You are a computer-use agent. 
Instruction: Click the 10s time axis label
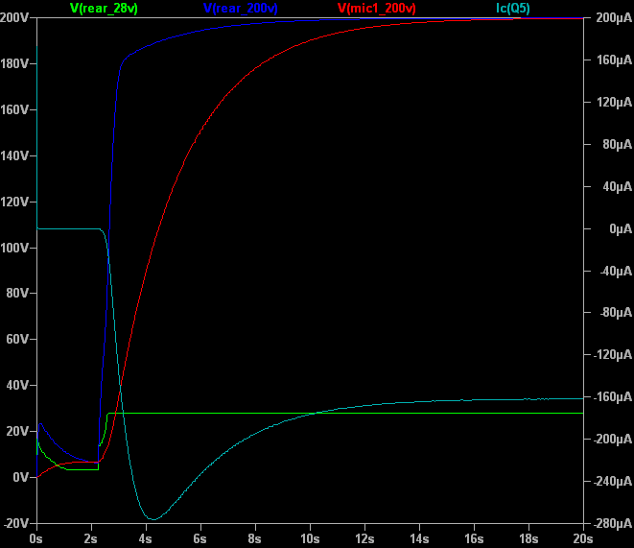310,539
